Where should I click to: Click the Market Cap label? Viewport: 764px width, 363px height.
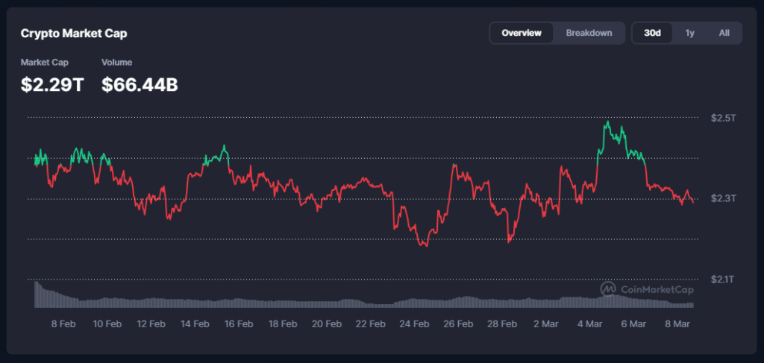pyautogui.click(x=44, y=63)
